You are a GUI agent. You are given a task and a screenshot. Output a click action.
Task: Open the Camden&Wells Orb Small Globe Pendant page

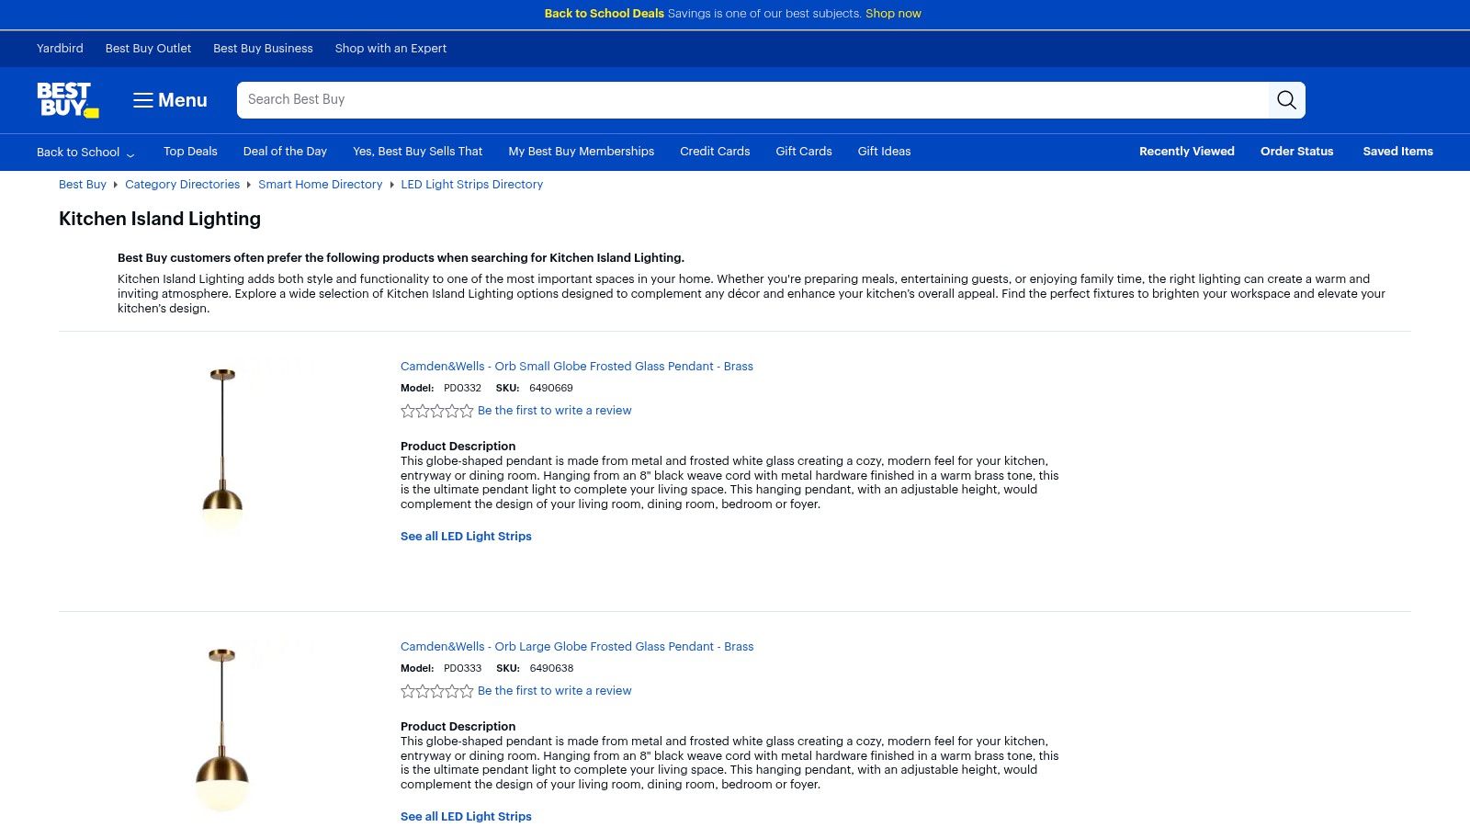(x=577, y=366)
